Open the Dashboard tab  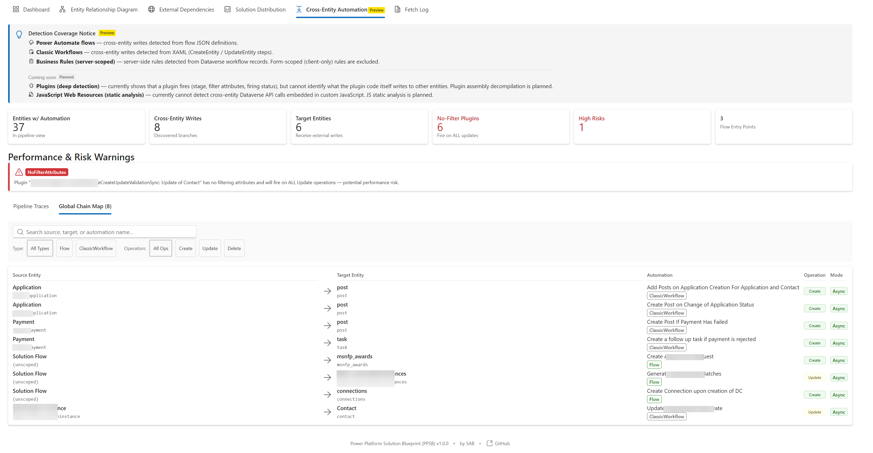click(x=31, y=9)
